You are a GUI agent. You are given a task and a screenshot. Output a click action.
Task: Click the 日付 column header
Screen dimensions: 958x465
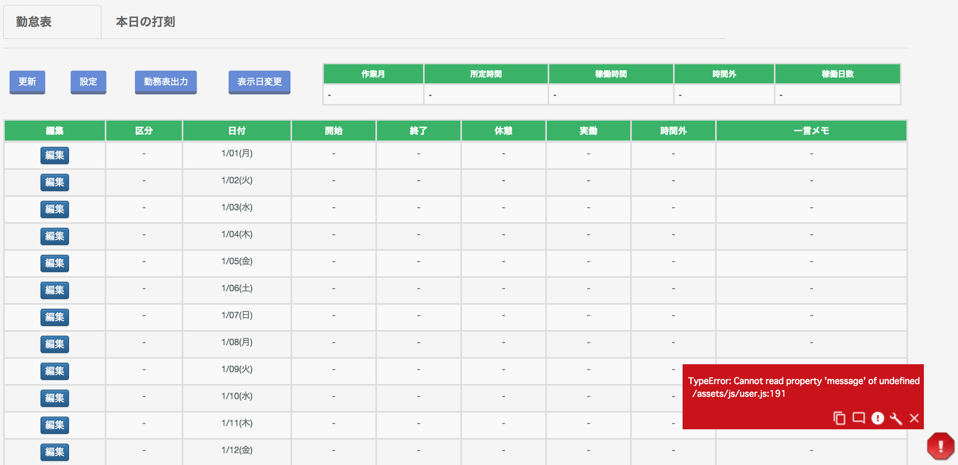pos(237,131)
